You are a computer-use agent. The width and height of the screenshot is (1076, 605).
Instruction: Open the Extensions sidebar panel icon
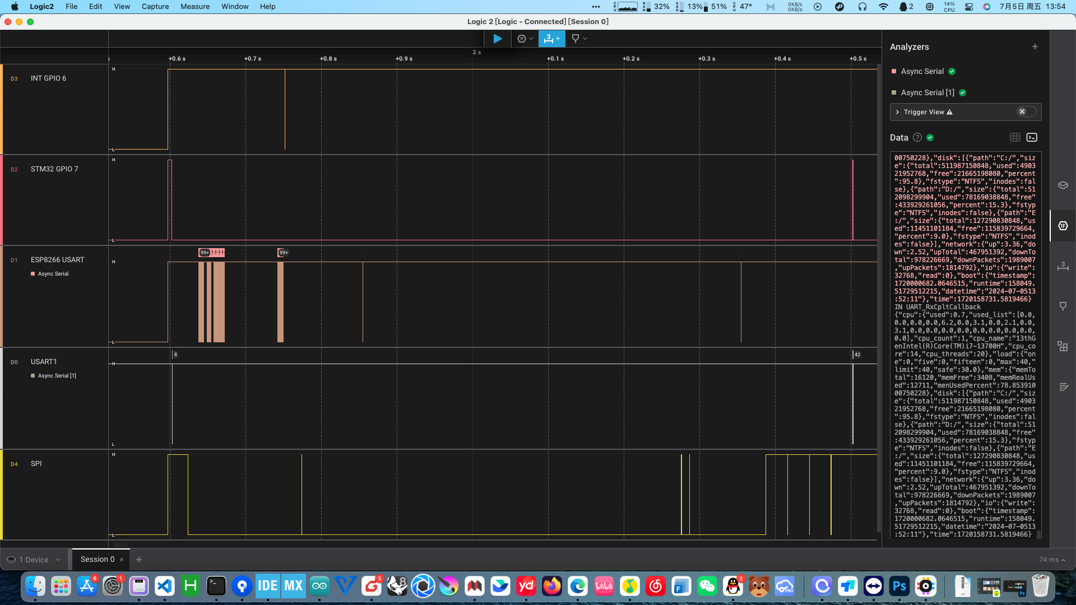click(1063, 346)
